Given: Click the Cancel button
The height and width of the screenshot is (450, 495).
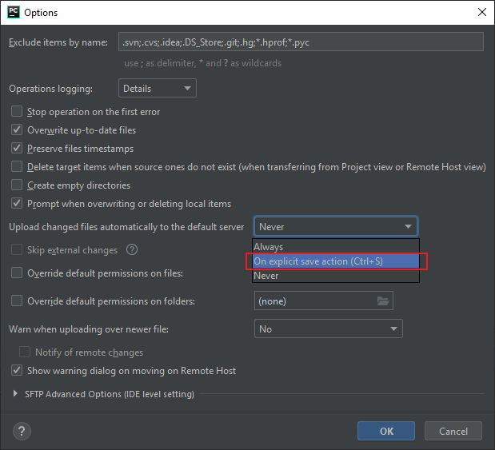Looking at the screenshot, I should coord(453,431).
